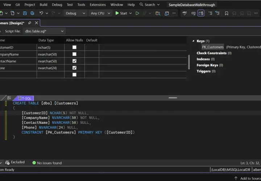Open the Debug configuration dropdown

(75, 13)
